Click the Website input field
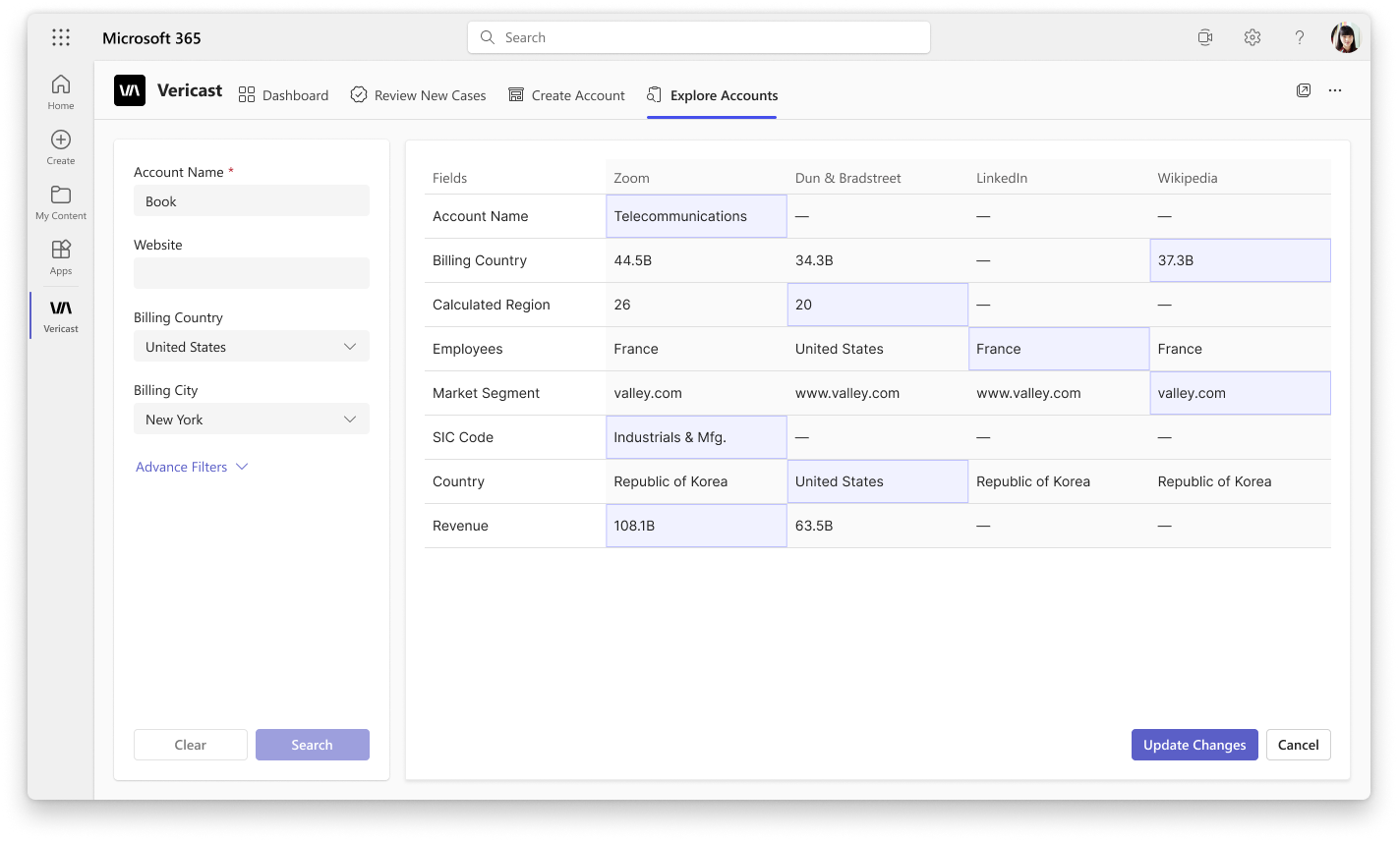The height and width of the screenshot is (841, 1398). click(x=252, y=273)
